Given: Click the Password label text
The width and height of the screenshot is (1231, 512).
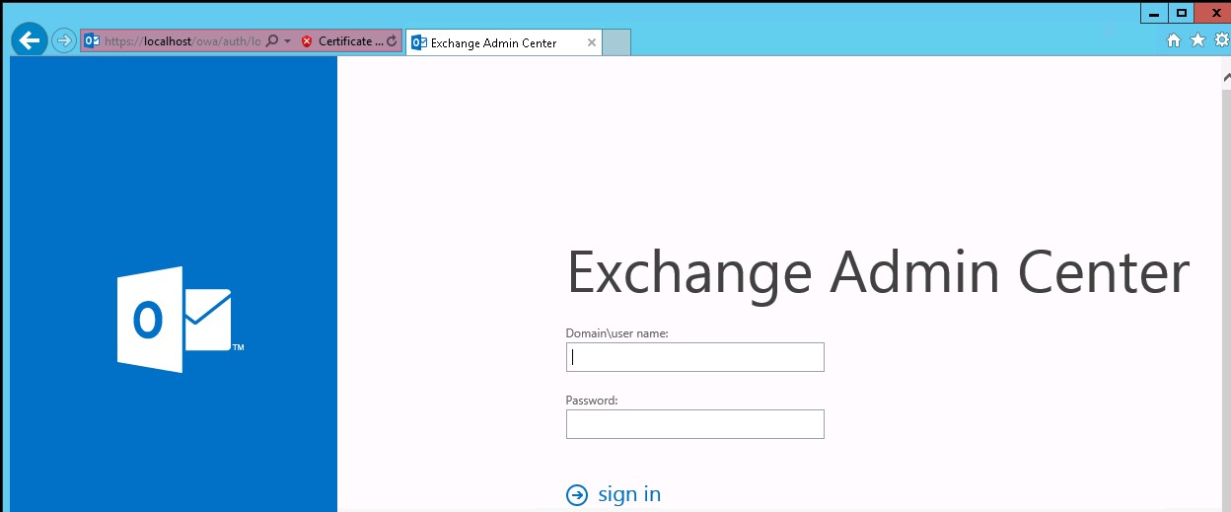Looking at the screenshot, I should click(592, 401).
